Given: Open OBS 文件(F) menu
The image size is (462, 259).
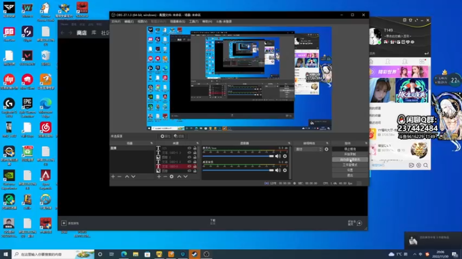Looking at the screenshot, I should coord(116,22).
